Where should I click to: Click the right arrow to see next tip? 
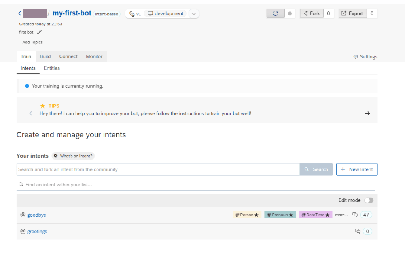click(367, 113)
